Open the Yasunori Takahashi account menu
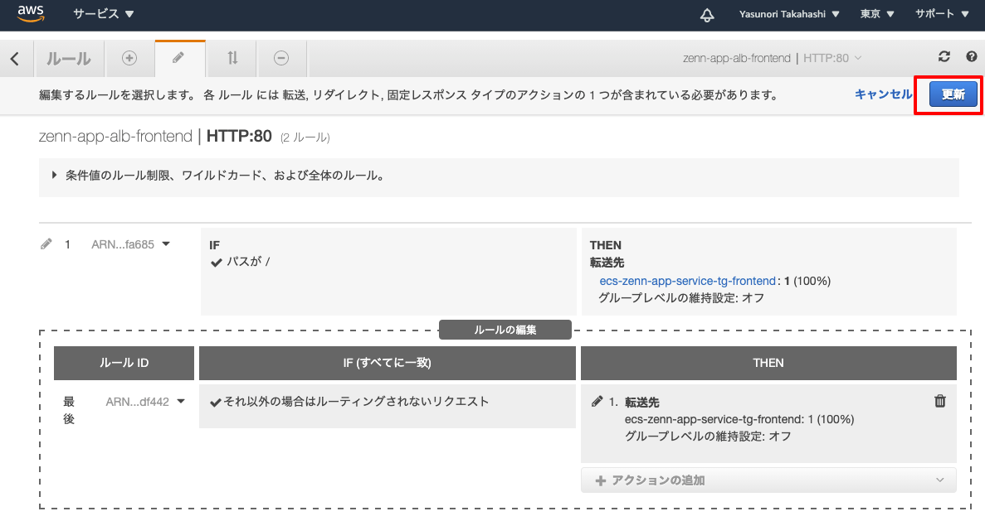Screen dimensions: 985x521 click(789, 14)
